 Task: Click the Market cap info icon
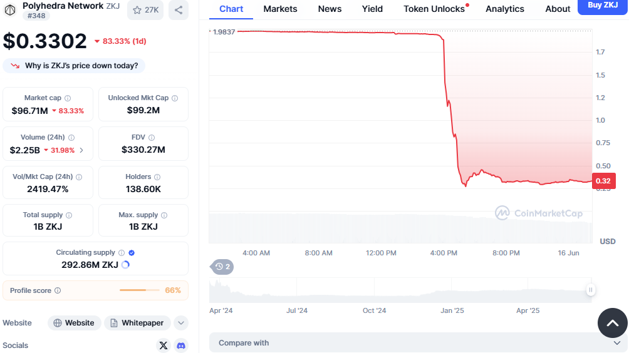pos(68,98)
